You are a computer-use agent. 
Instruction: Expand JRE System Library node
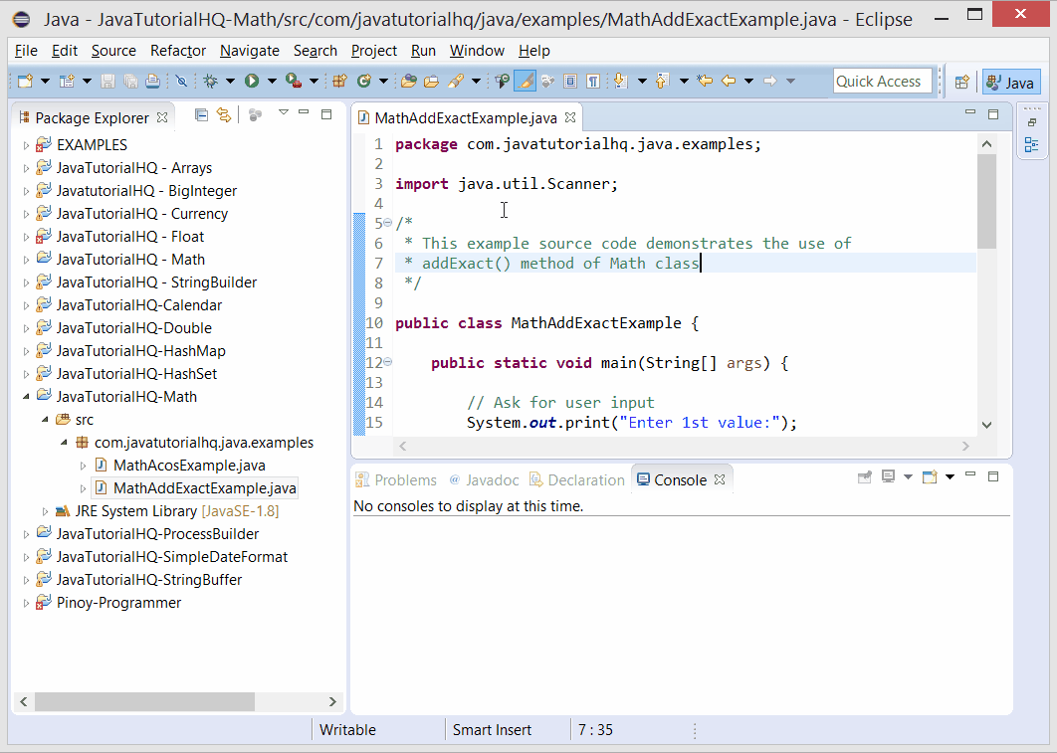45,511
